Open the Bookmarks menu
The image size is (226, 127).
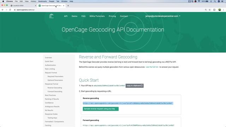42,1
